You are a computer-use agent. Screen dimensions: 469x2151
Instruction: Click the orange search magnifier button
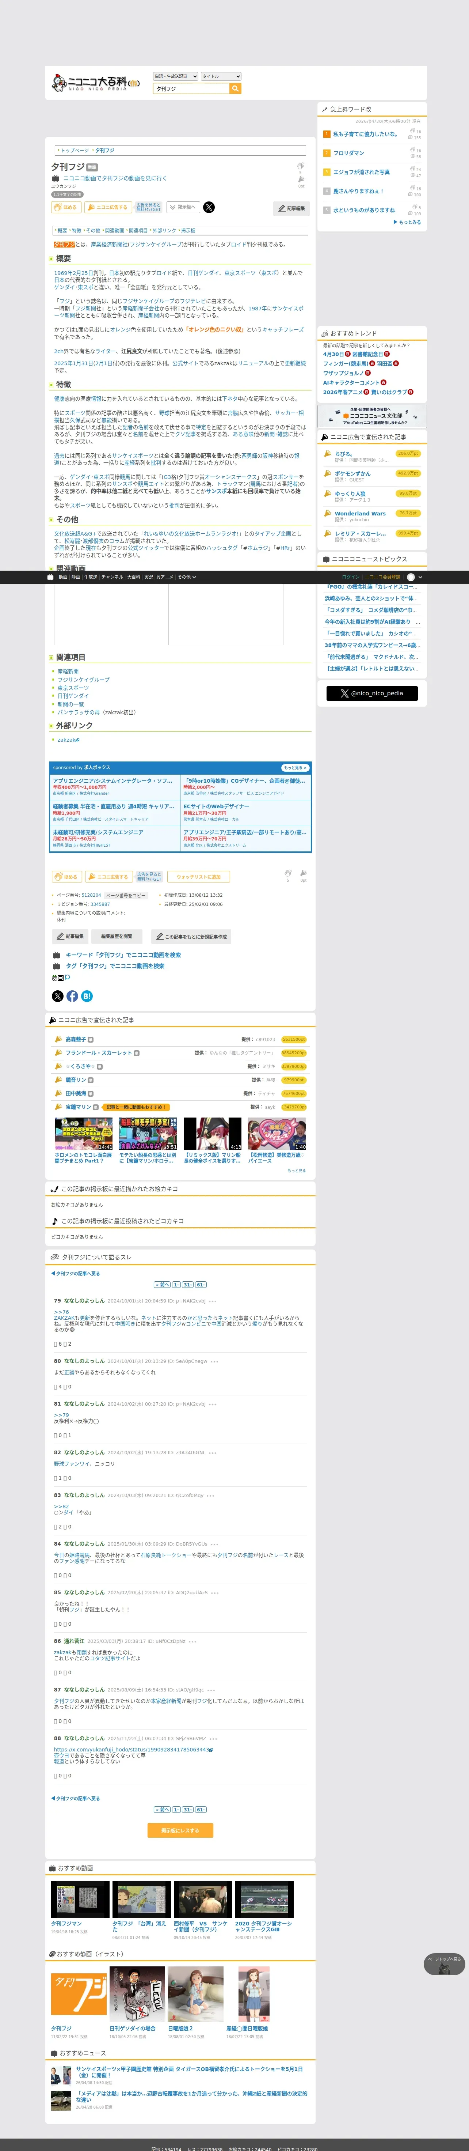[235, 88]
